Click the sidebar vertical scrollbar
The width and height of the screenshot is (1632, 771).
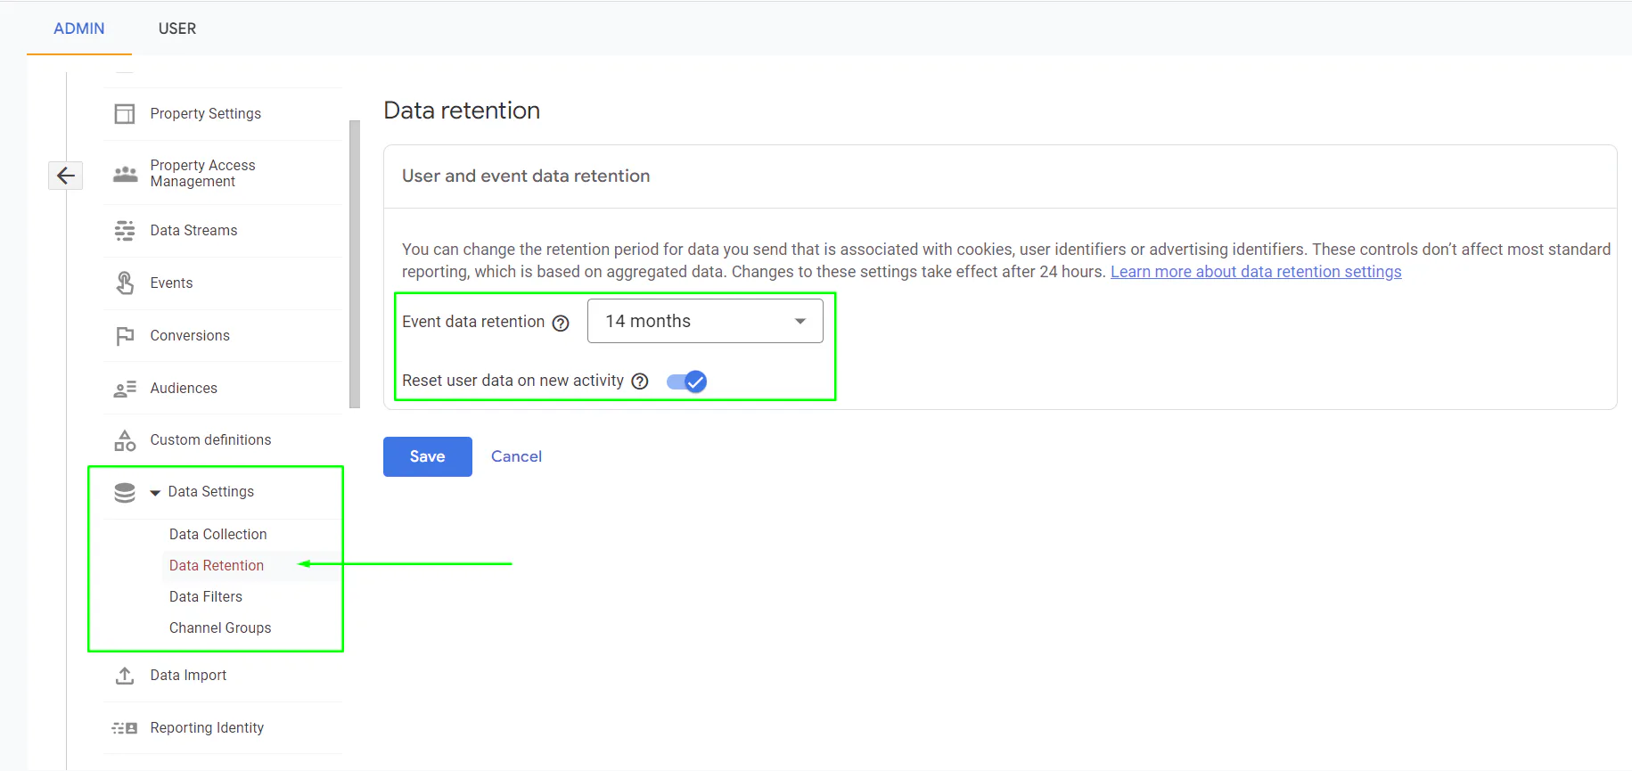tap(355, 265)
